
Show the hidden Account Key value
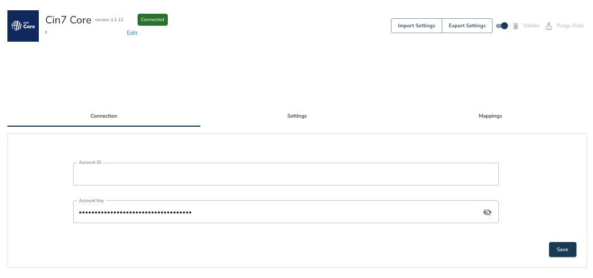tap(487, 212)
